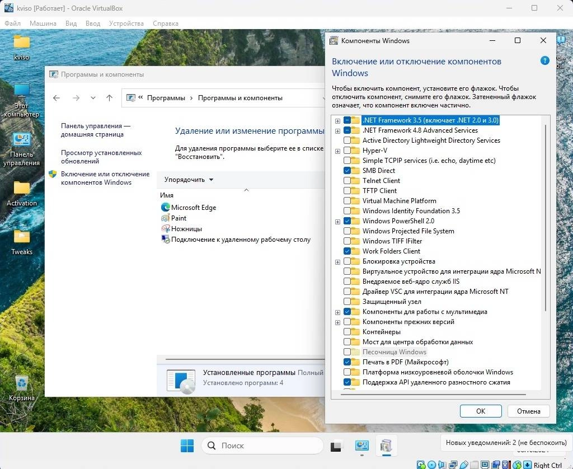Click the VirtualBox optical disk status icon
This screenshot has width=573, height=469.
431,465
